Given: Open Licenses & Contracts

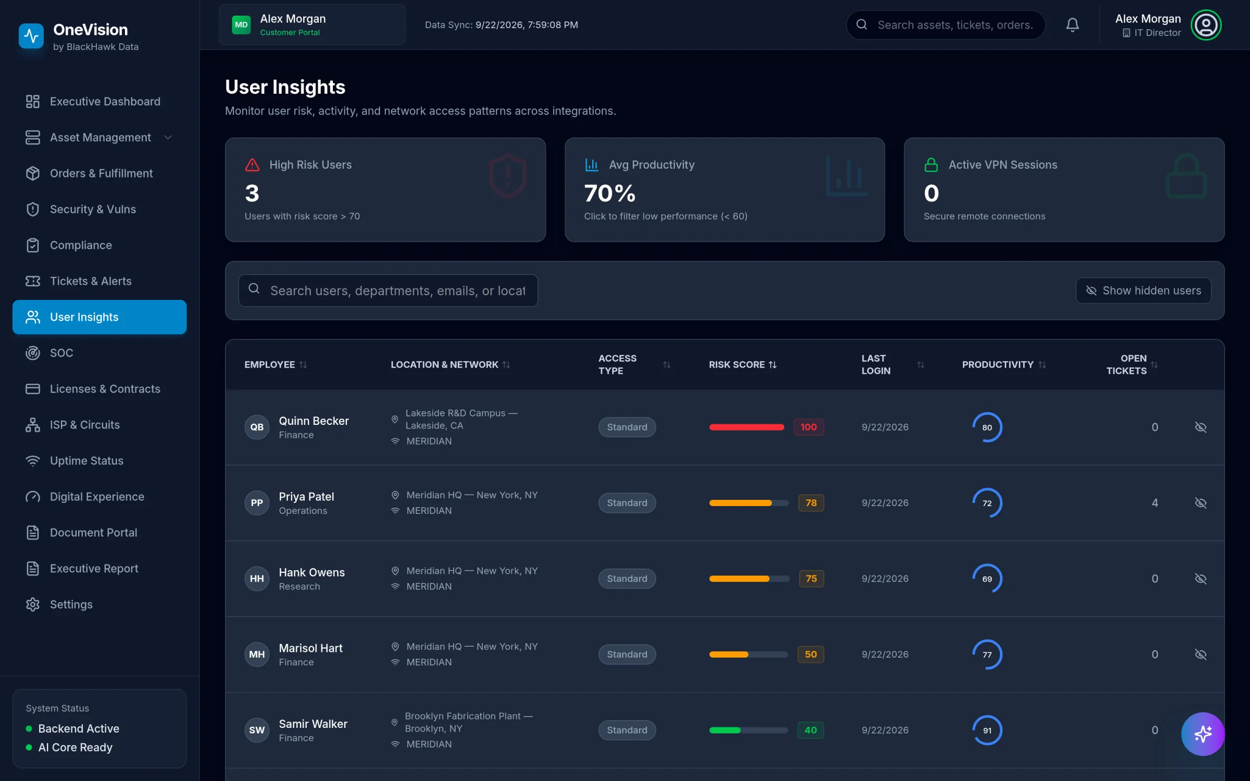Looking at the screenshot, I should pyautogui.click(x=99, y=389).
